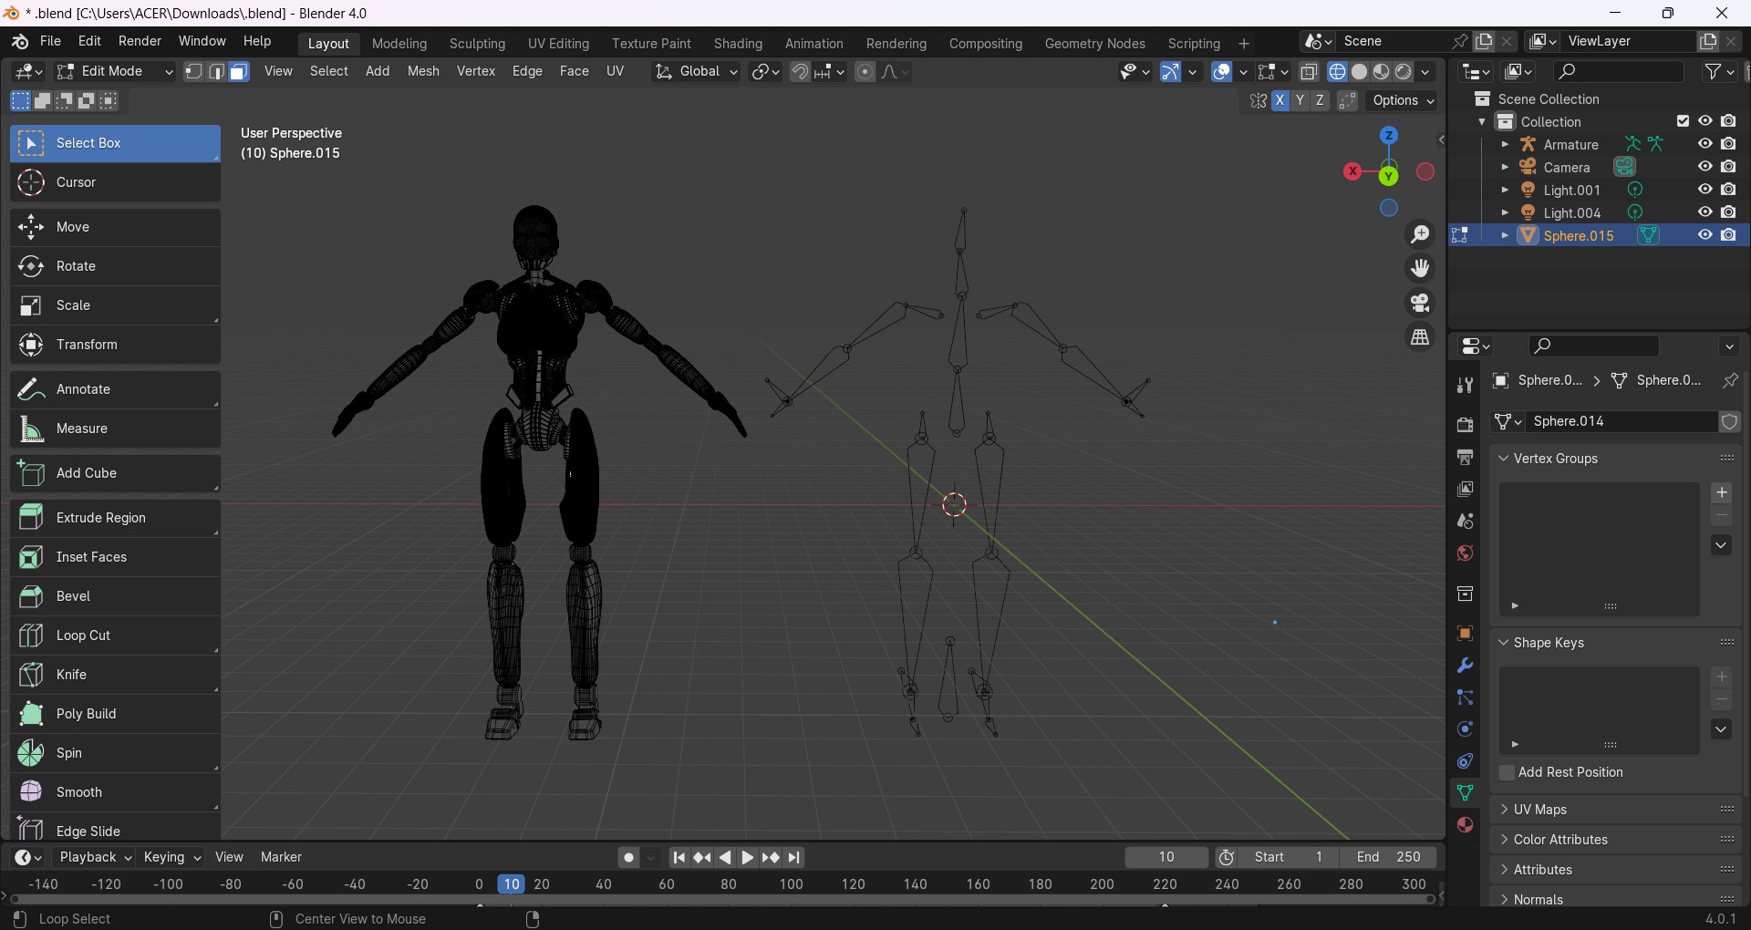
Task: Open the Playback popover
Action: [95, 858]
